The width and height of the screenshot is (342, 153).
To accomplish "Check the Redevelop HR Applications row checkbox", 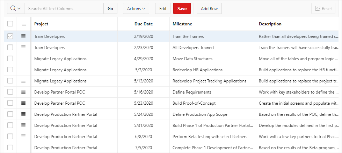I will click(x=10, y=70).
